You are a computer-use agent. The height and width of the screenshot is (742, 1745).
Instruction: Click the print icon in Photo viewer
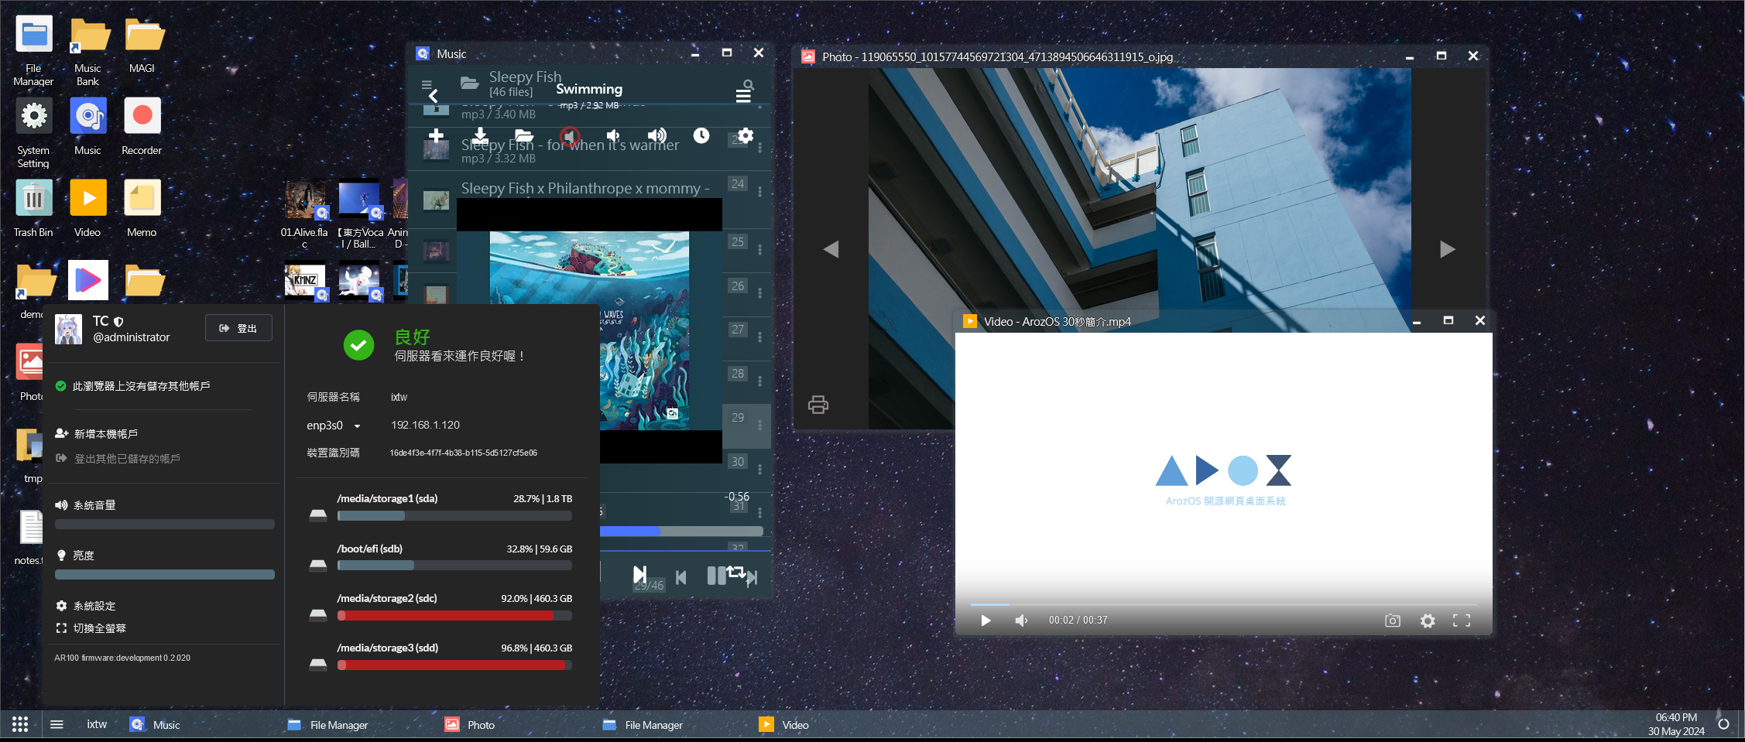pos(818,405)
